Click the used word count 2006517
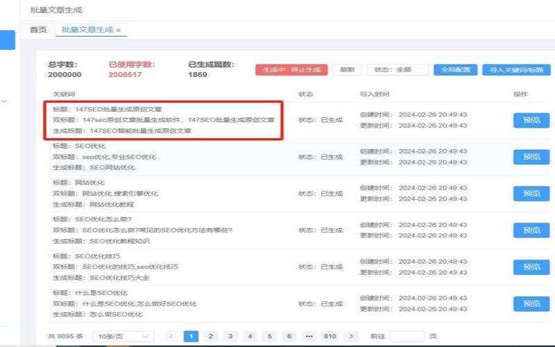Screen dimensions: 555x347 (125, 75)
